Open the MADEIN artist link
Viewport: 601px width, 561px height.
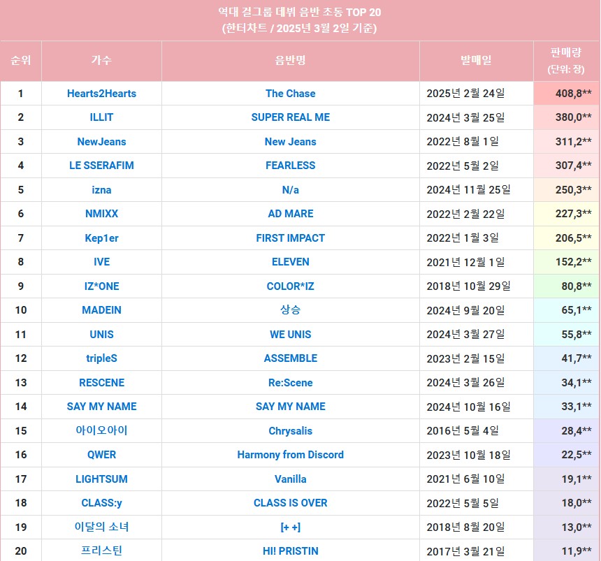[101, 310]
